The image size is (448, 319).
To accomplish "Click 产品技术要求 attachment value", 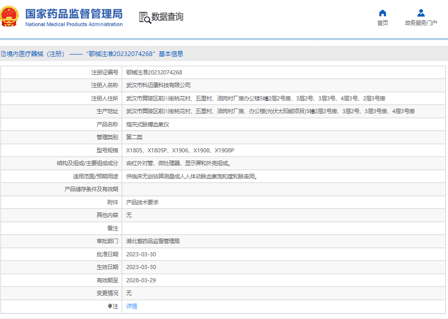I will 142,202.
